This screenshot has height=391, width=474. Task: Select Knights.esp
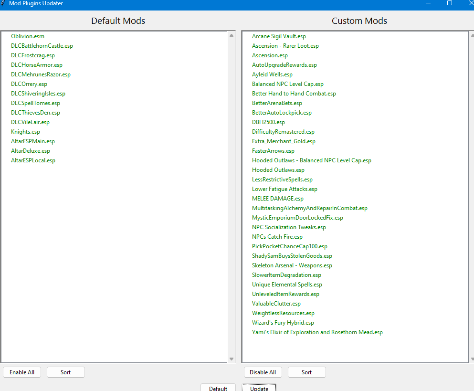point(25,132)
